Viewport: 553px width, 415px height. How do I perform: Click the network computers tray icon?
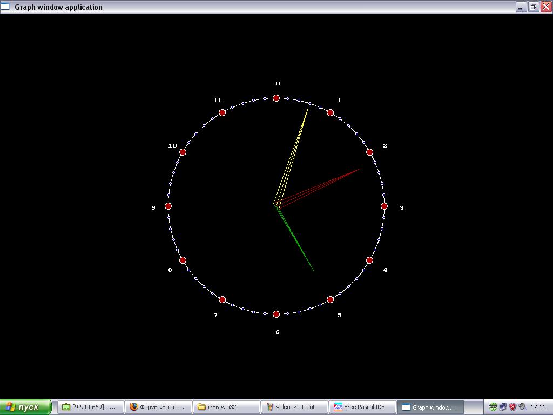click(x=503, y=407)
